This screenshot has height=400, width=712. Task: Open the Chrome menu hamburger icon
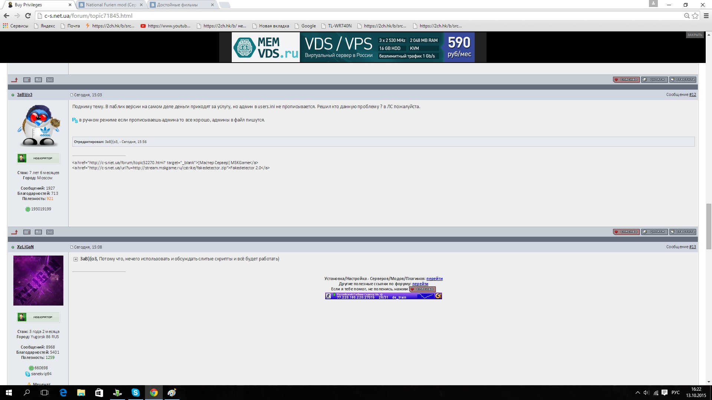pos(706,16)
